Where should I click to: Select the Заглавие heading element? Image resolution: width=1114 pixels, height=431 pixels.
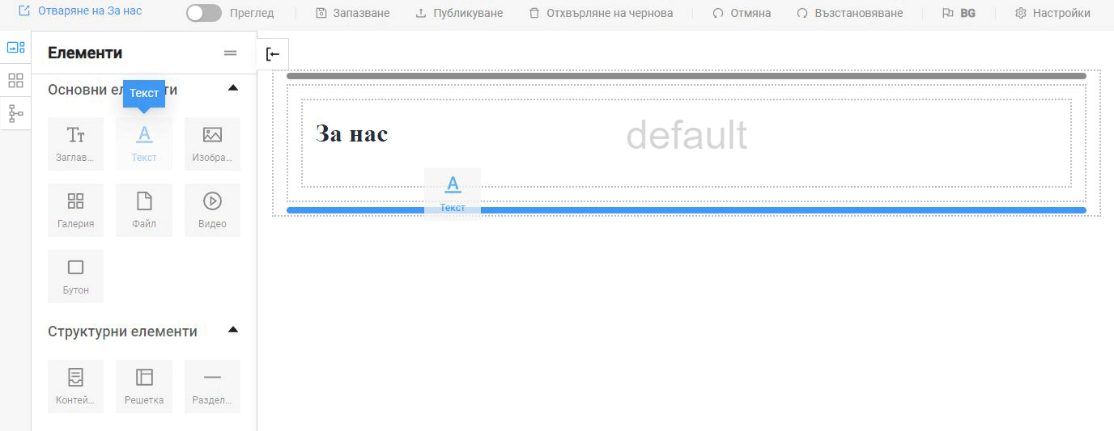coord(75,143)
